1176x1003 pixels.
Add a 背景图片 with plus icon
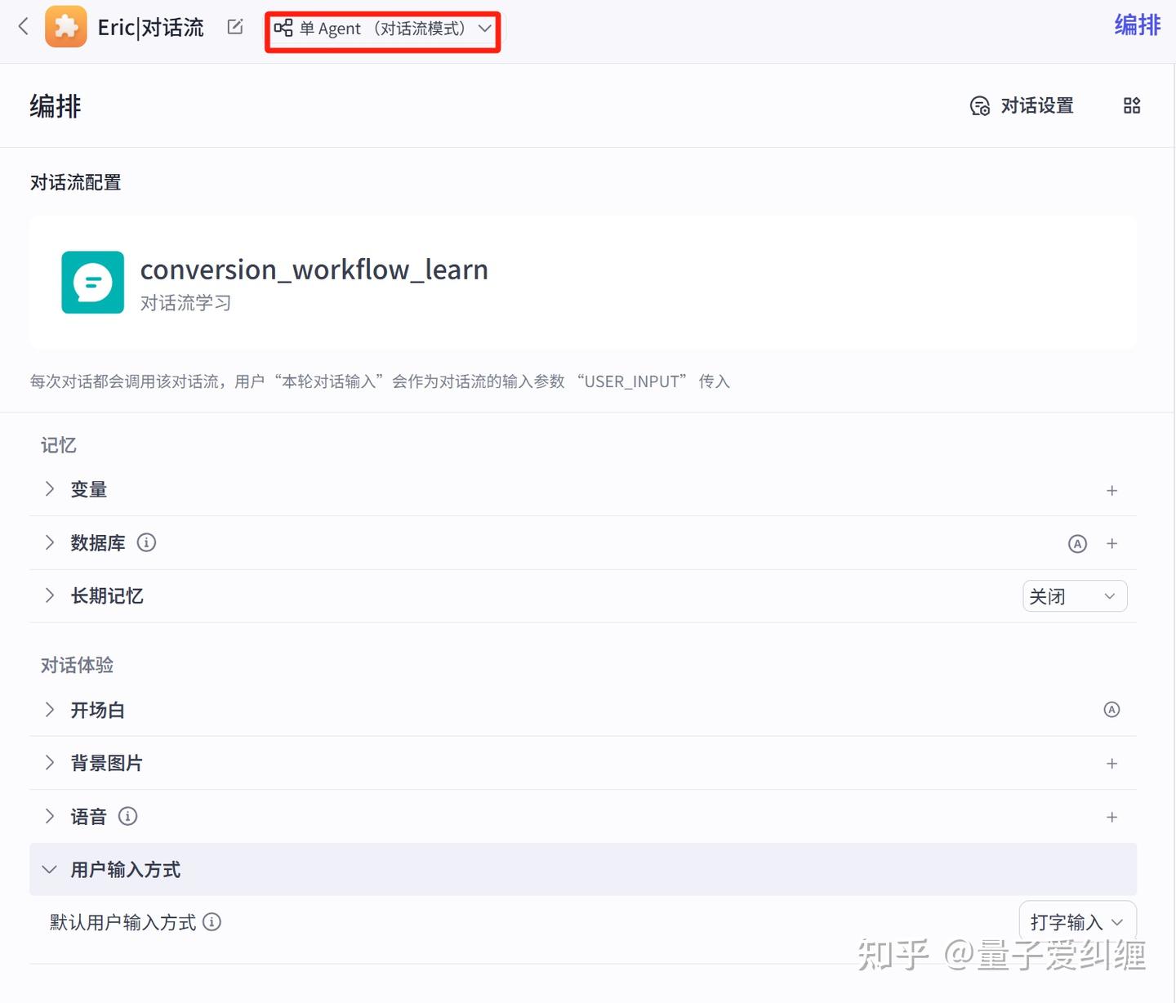1111,764
